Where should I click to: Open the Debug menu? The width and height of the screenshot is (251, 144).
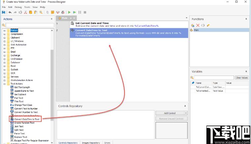(x=18, y=7)
